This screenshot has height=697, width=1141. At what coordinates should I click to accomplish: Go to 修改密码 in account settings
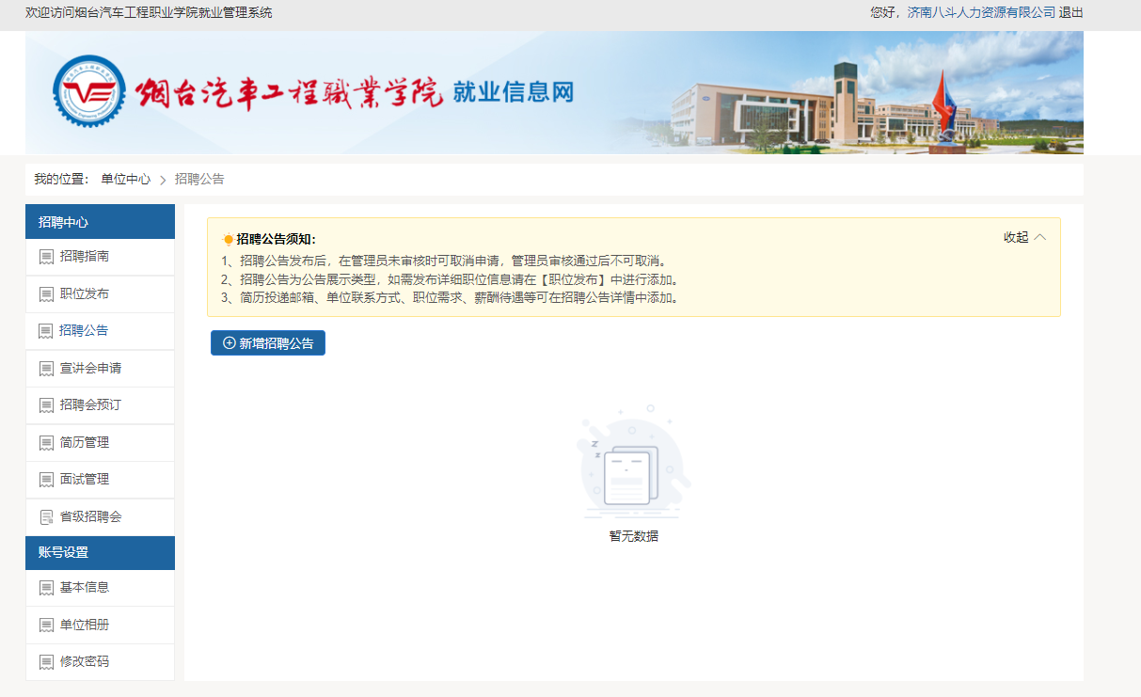point(85,661)
